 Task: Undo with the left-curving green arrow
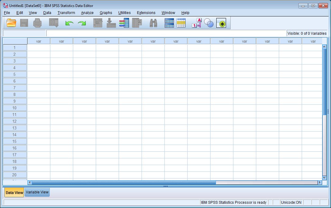click(x=69, y=23)
